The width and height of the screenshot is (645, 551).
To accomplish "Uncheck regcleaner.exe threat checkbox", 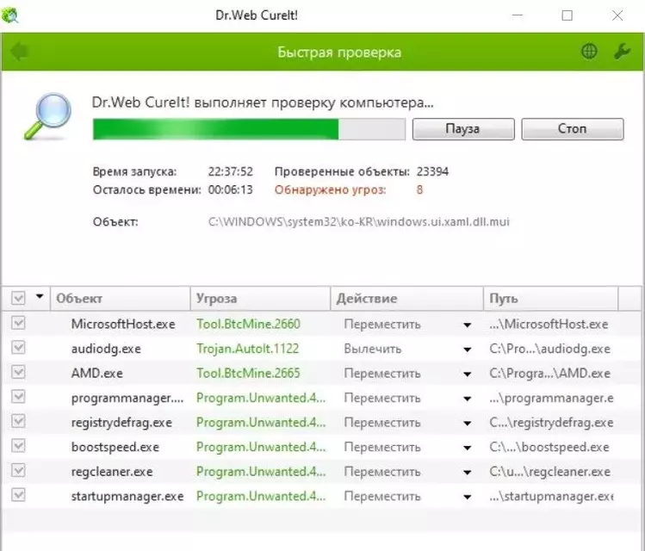I will point(18,471).
